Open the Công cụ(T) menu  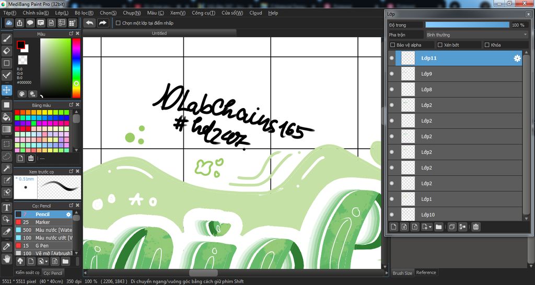(203, 13)
